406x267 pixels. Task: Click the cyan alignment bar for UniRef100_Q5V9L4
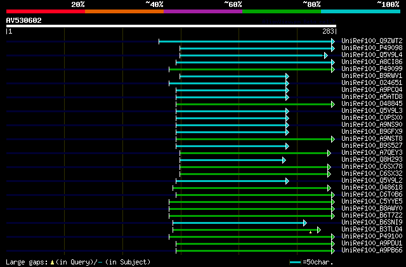coord(254,55)
